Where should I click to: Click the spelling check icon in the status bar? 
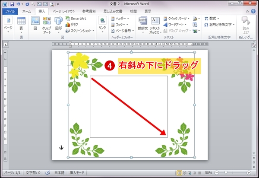47,173
